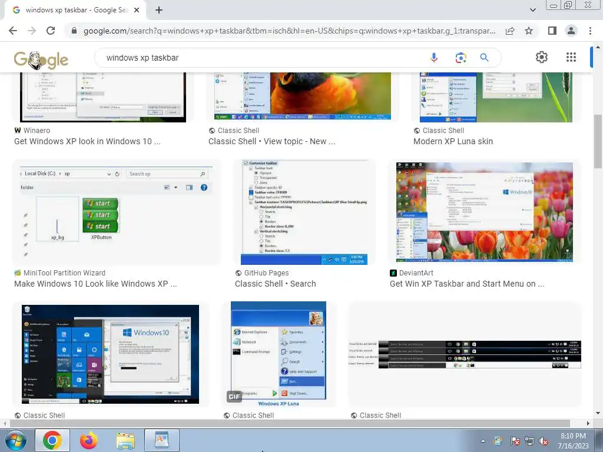Open 'Get Win XP Taskbar and Start Menu on' link

[467, 284]
